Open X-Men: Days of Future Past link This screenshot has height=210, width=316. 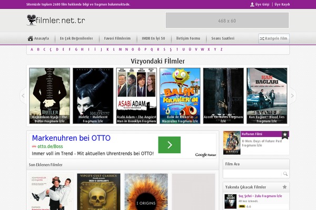[262, 143]
